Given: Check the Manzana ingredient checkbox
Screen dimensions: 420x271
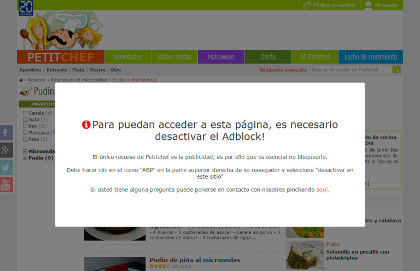Looking at the screenshot, I should pyautogui.click(x=25, y=133).
